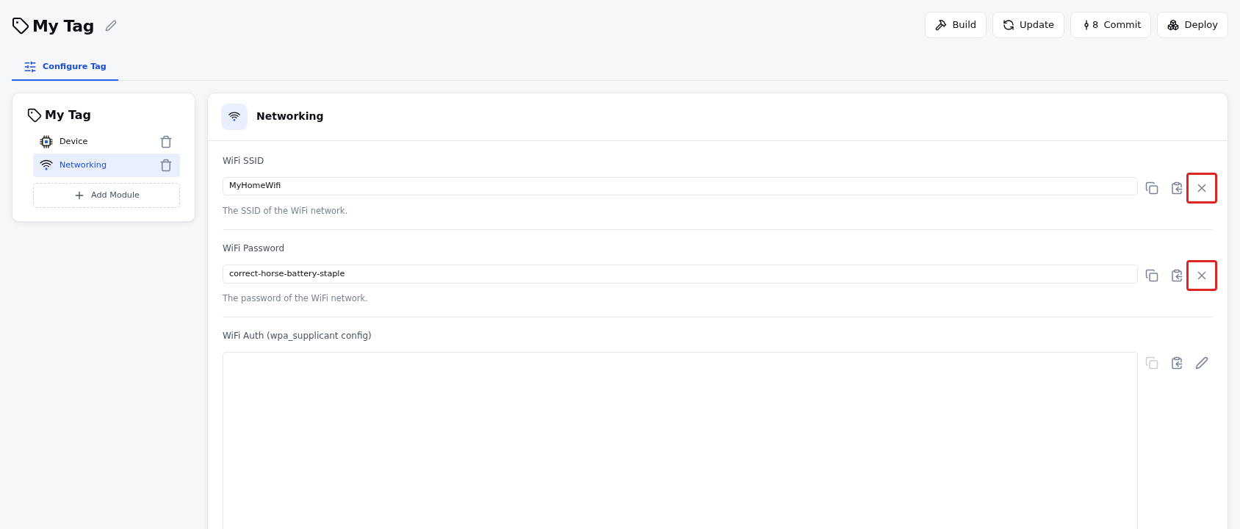Paste into the WiFi Auth config field
The width and height of the screenshot is (1240, 529).
(1177, 363)
